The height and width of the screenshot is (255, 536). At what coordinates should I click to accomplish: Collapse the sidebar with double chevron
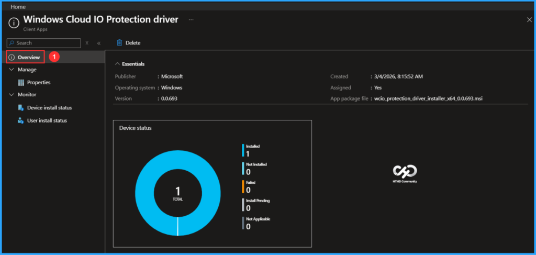(99, 43)
